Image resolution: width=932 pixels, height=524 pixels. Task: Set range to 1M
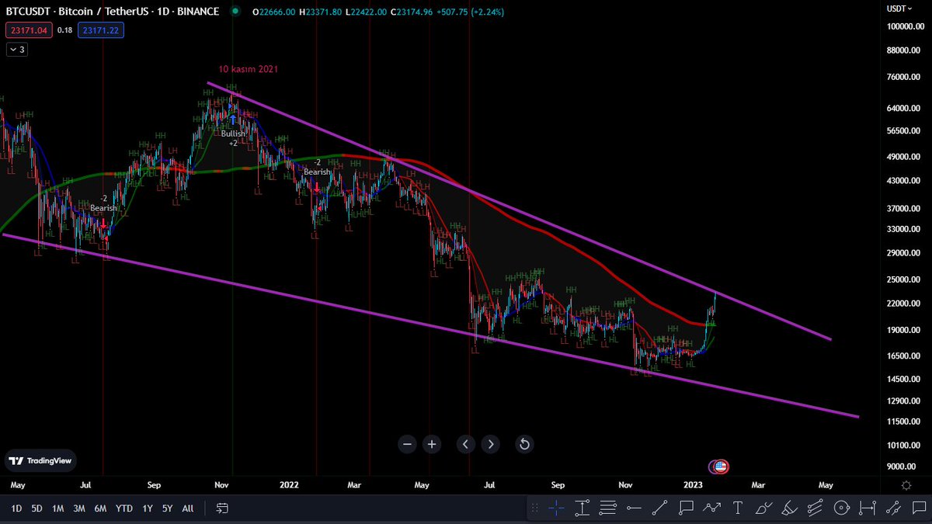[57, 508]
